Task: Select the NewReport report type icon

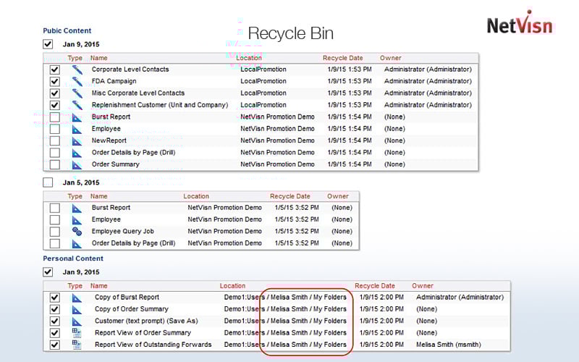Action: click(77, 140)
